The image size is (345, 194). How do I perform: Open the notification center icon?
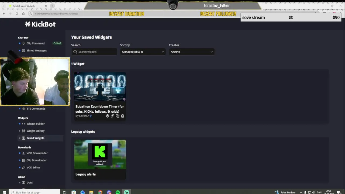point(339,192)
